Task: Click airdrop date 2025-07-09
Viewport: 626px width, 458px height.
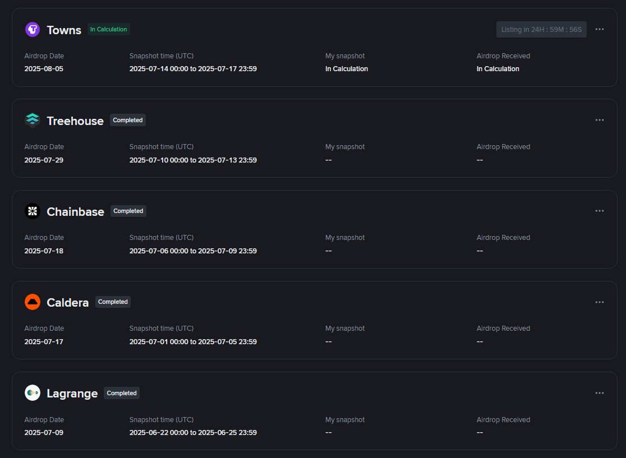Action: coord(44,432)
